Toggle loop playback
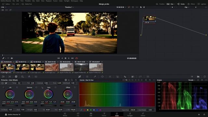This screenshot has height=117, width=208. pyautogui.click(x=77, y=58)
